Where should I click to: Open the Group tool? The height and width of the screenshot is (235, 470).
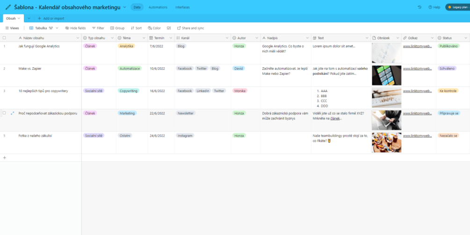(117, 28)
